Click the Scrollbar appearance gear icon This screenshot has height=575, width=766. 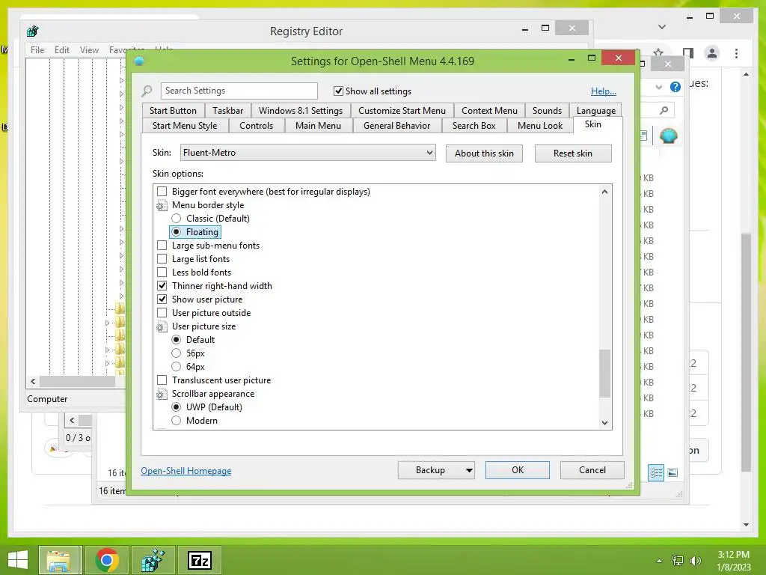[162, 394]
